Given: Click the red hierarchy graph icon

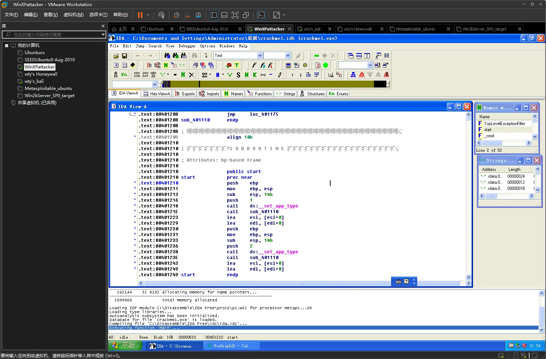Looking at the screenshot, I should pos(362,75).
